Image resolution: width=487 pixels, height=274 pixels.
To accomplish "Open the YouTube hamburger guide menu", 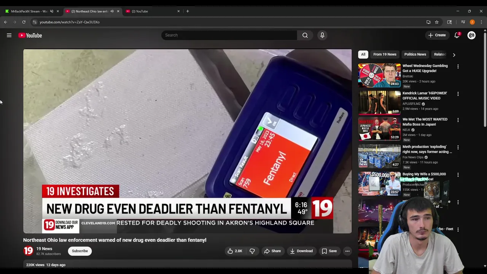I will click(9, 35).
